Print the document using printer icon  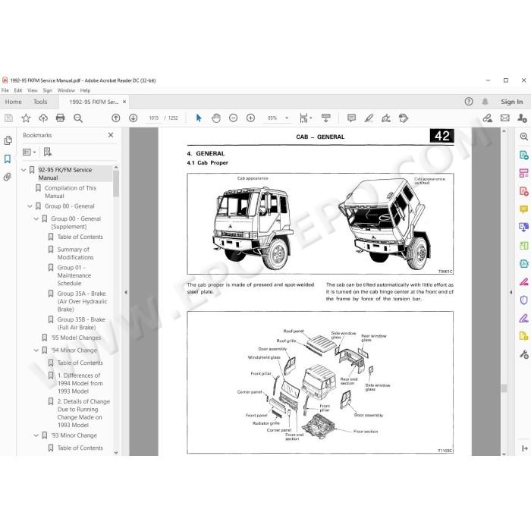click(x=60, y=118)
